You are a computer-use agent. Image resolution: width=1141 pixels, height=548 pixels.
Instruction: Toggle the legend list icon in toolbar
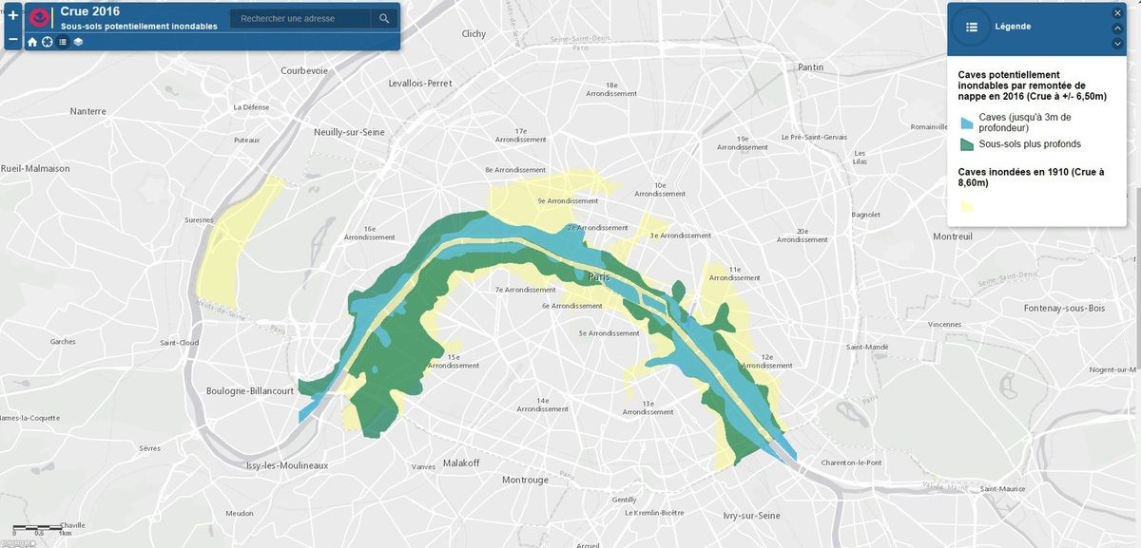[x=63, y=42]
